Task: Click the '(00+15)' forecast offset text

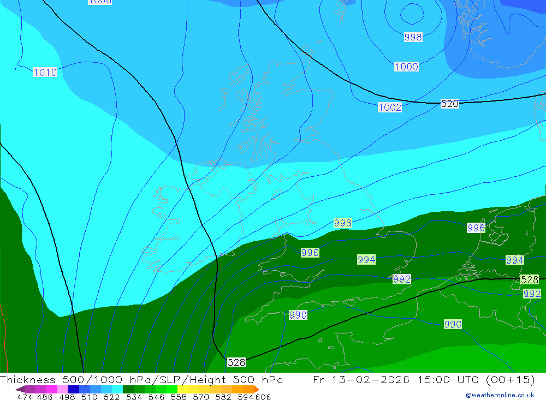Action: pyautogui.click(x=510, y=379)
